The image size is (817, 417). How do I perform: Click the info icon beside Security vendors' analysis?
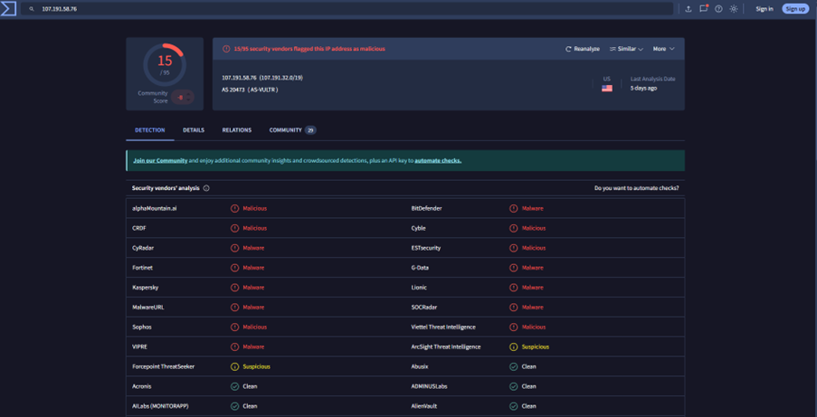(206, 188)
